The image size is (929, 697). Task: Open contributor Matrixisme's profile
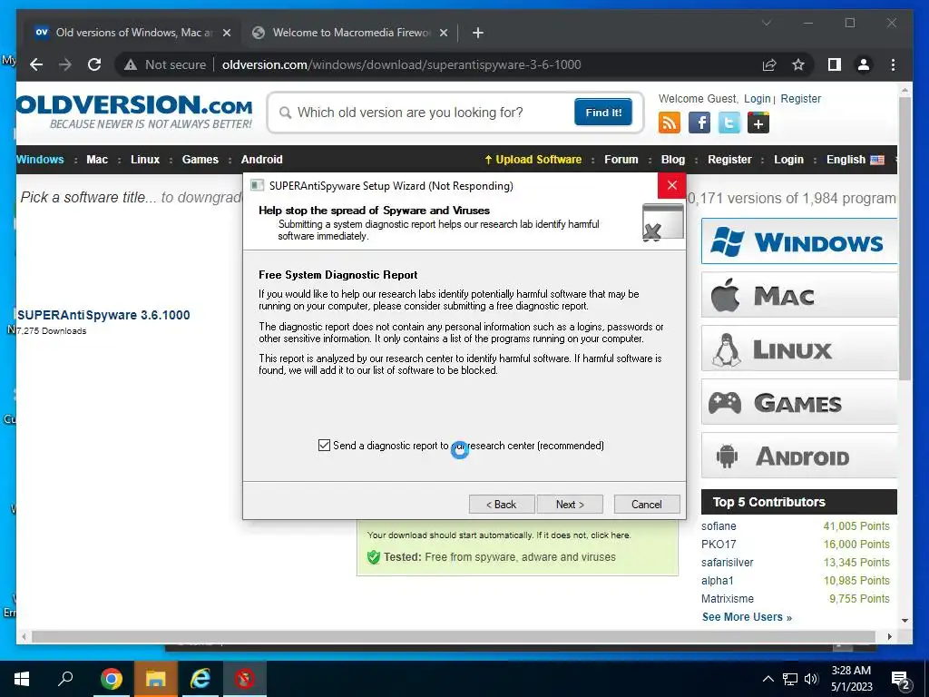point(728,599)
